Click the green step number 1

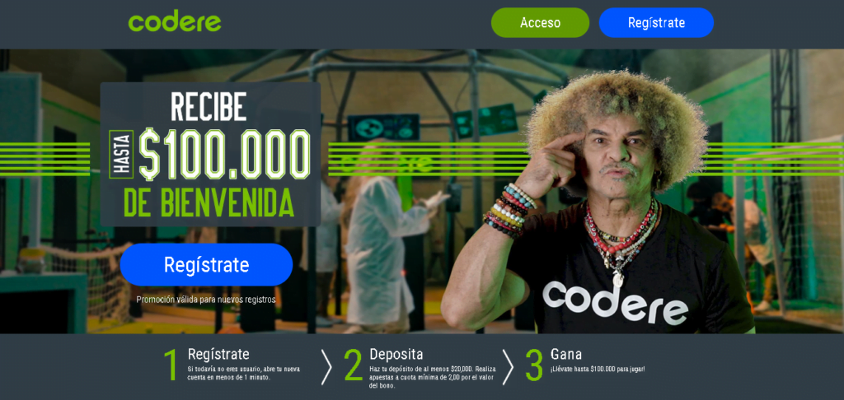coord(171,365)
